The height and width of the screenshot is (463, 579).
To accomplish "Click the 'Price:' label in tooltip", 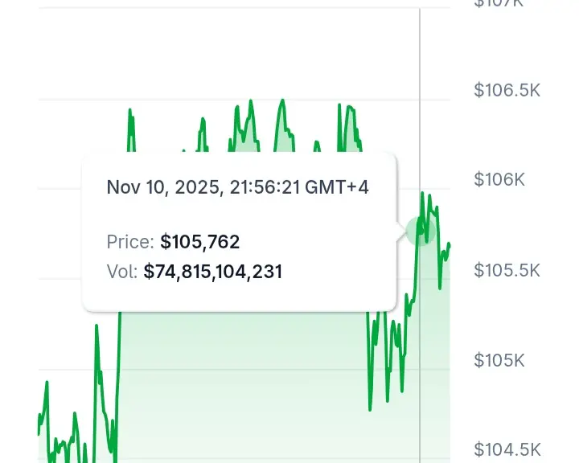I will coord(130,242).
